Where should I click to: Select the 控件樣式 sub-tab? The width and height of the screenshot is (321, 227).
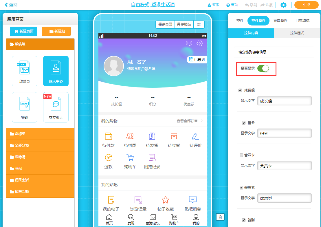coord(297,33)
